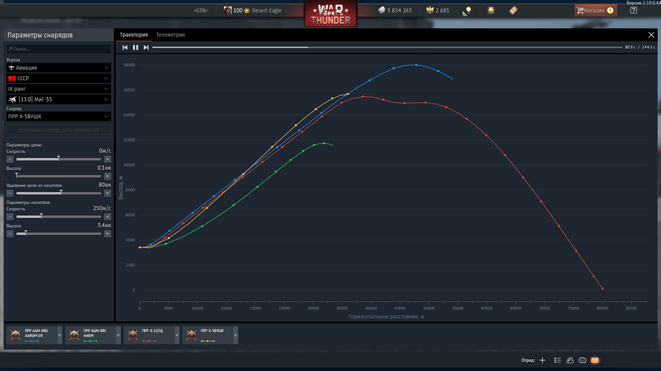Skip to end of trajectory playback

146,48
